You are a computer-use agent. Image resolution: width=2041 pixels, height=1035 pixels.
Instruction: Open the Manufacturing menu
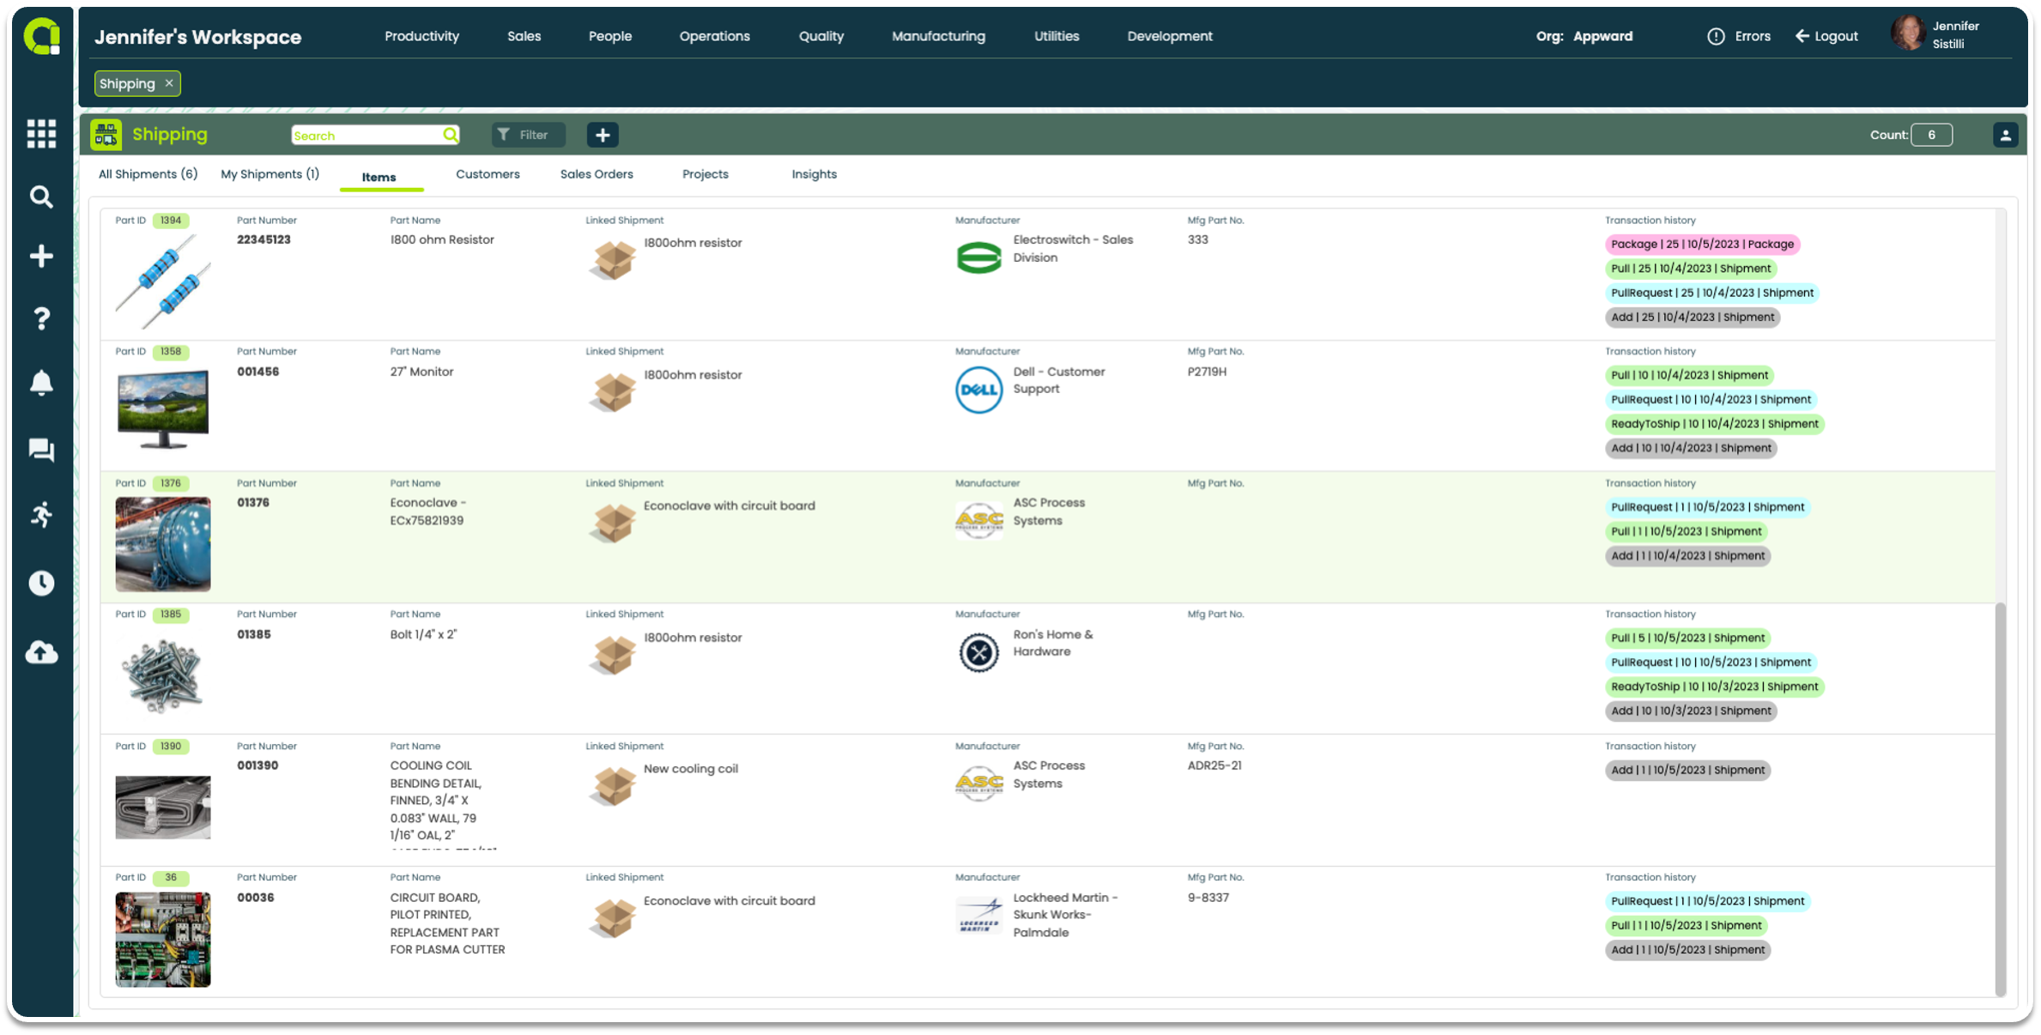point(938,36)
